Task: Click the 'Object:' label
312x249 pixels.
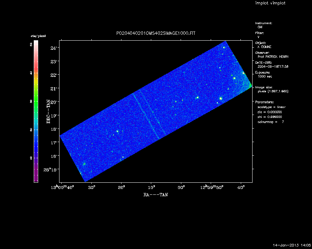Action: point(261,43)
